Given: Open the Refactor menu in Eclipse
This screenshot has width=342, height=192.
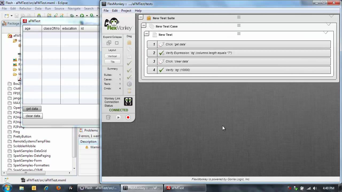Looking at the screenshot, I should [25, 9].
